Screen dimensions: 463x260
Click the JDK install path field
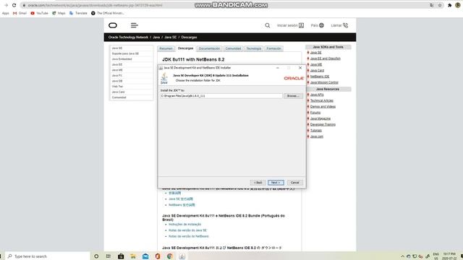coord(221,96)
